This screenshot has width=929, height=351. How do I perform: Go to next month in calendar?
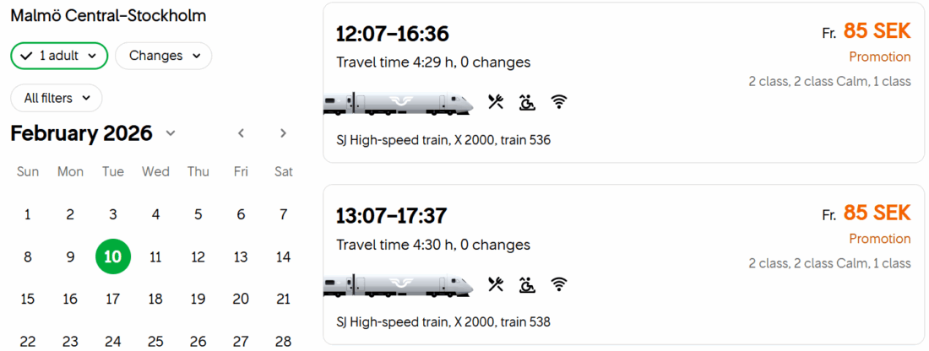(283, 133)
